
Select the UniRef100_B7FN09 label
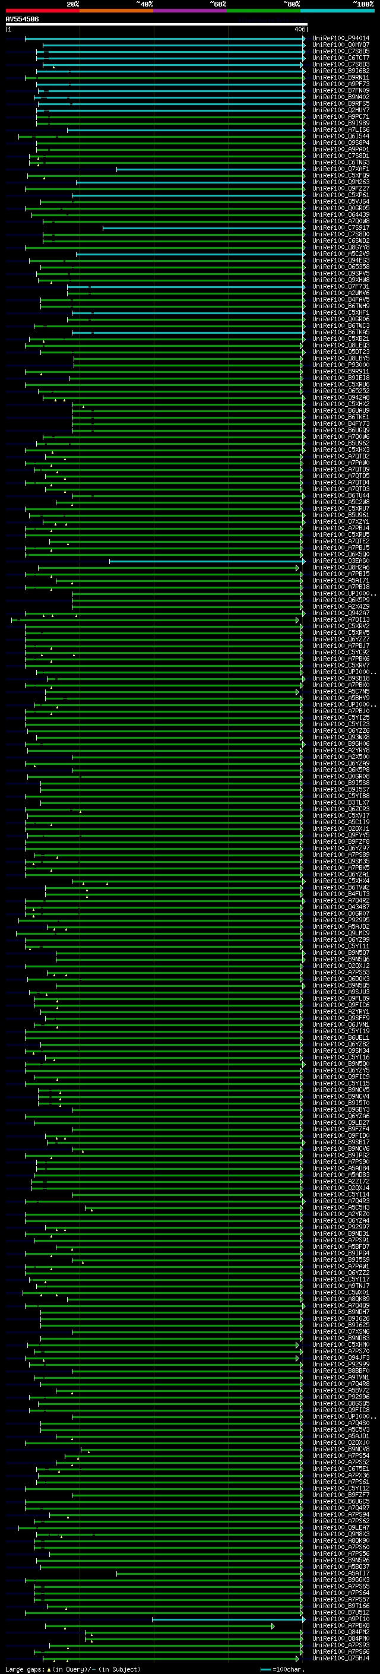coord(341,90)
